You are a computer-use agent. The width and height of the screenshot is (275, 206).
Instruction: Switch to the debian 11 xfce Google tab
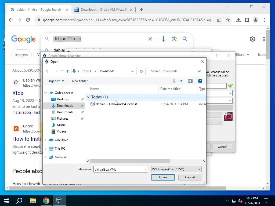pos(39,10)
